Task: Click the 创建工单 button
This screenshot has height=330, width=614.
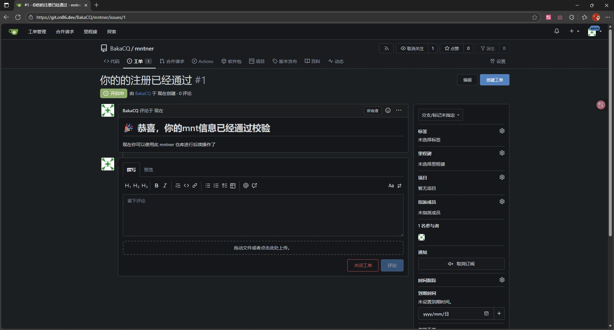Action: tap(494, 80)
